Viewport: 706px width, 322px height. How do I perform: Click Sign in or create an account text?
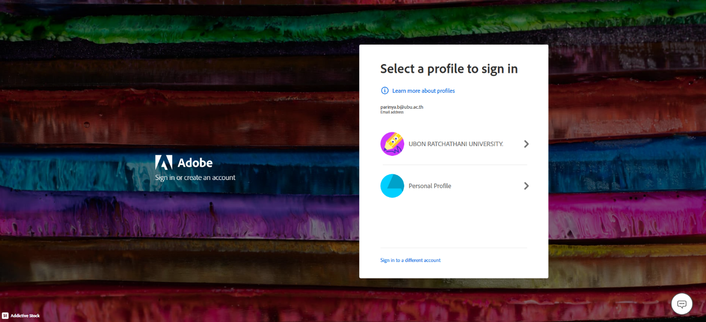pos(195,178)
